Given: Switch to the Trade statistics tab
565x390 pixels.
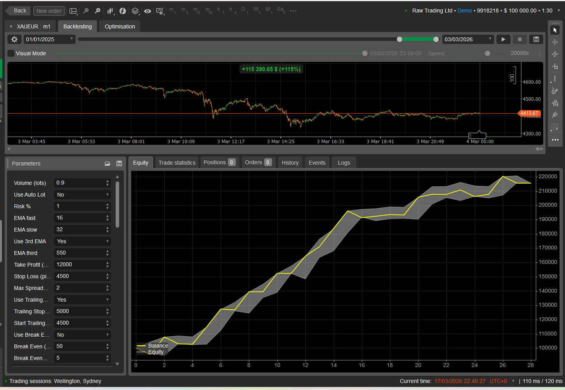Looking at the screenshot, I should pos(177,163).
